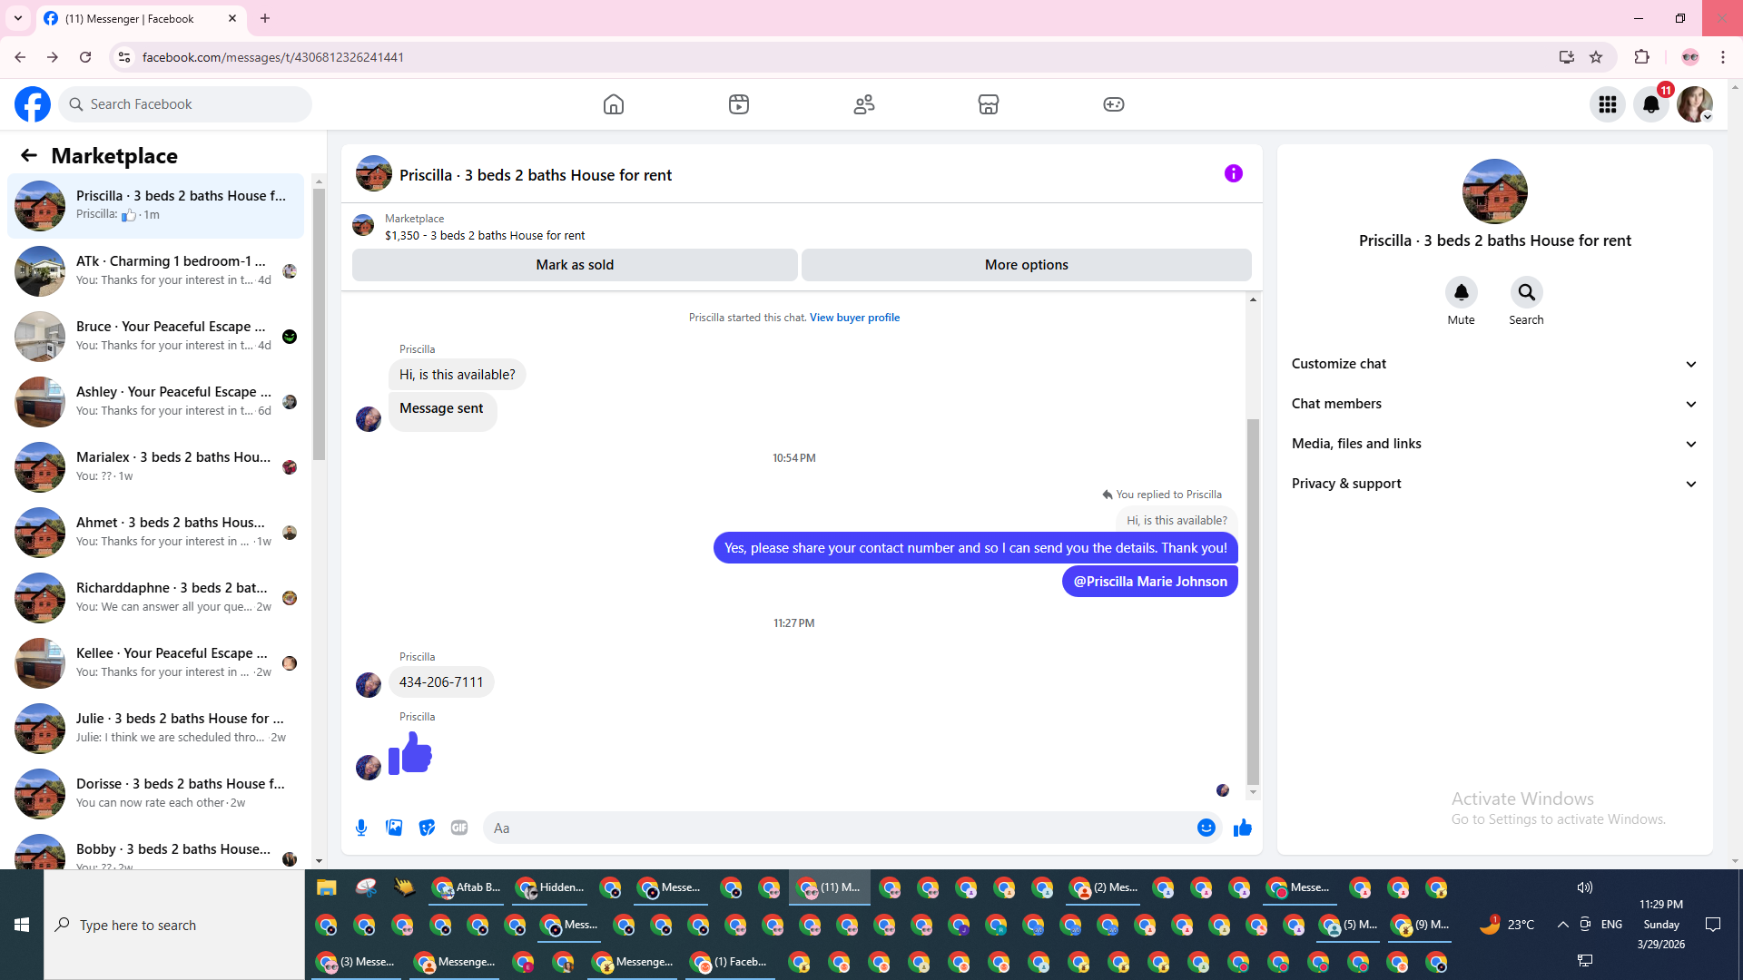
Task: Open the Windows notification center icon
Action: pyautogui.click(x=1713, y=925)
